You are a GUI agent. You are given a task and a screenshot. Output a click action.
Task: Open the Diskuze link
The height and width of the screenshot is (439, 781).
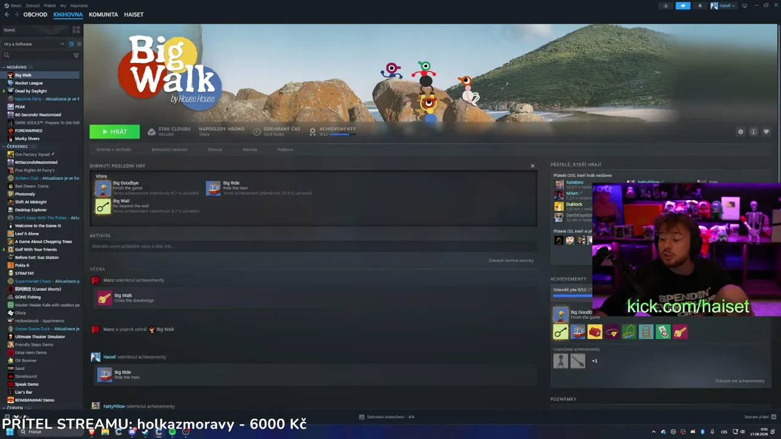(215, 149)
